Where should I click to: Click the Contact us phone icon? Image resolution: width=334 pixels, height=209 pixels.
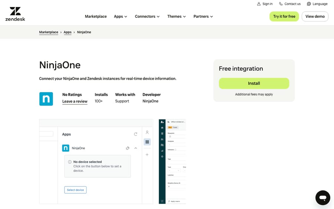coord(281,4)
